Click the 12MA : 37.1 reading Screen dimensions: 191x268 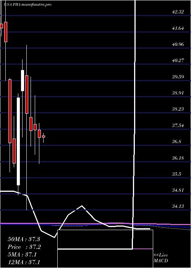pyautogui.click(x=24, y=262)
